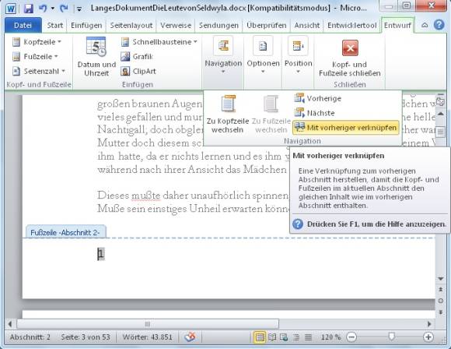Switch to full screen reading view
This screenshot has height=349, width=451.
pyautogui.click(x=272, y=337)
